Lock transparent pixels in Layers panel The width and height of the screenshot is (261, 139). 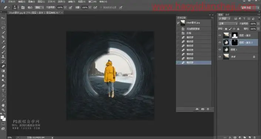point(226,29)
